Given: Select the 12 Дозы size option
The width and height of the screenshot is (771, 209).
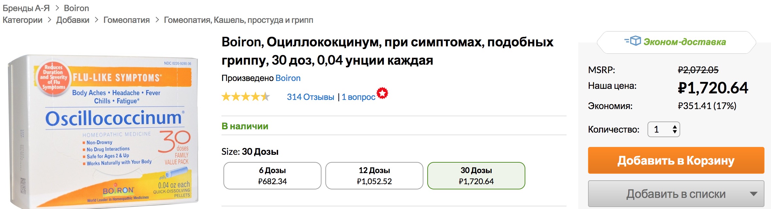Looking at the screenshot, I should click(x=374, y=176).
